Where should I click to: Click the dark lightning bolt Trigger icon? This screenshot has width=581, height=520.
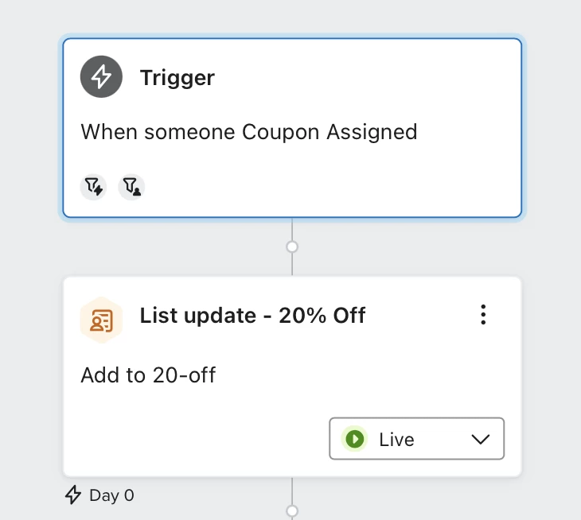pos(101,76)
